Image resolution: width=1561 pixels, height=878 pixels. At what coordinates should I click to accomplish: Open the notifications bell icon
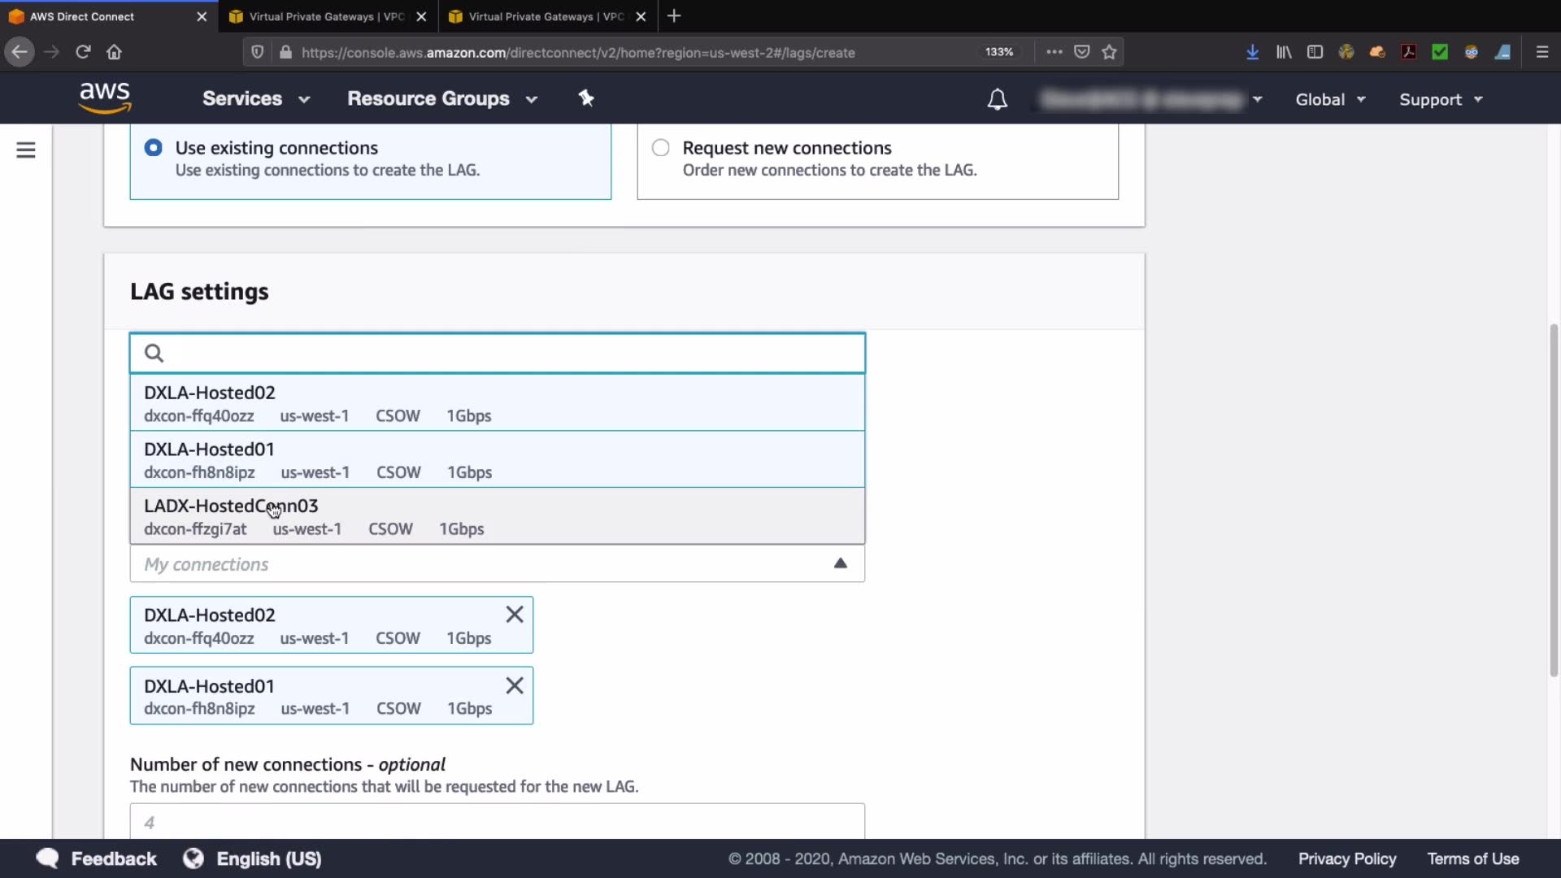pyautogui.click(x=997, y=99)
